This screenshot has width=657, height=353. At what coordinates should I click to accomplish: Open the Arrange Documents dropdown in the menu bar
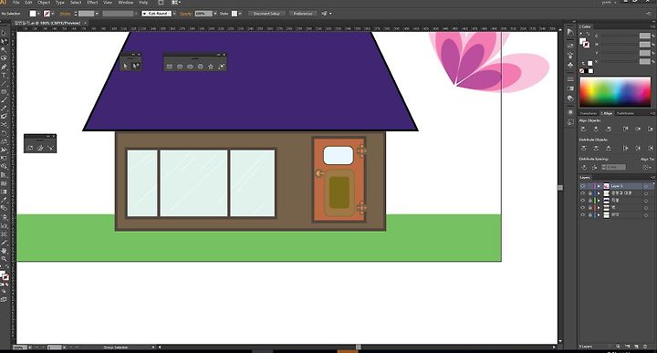pos(176,3)
